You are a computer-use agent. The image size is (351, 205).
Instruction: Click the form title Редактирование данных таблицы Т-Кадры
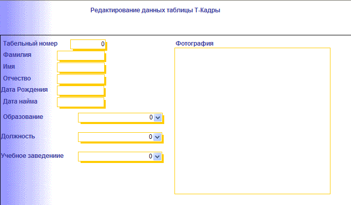pyautogui.click(x=155, y=10)
